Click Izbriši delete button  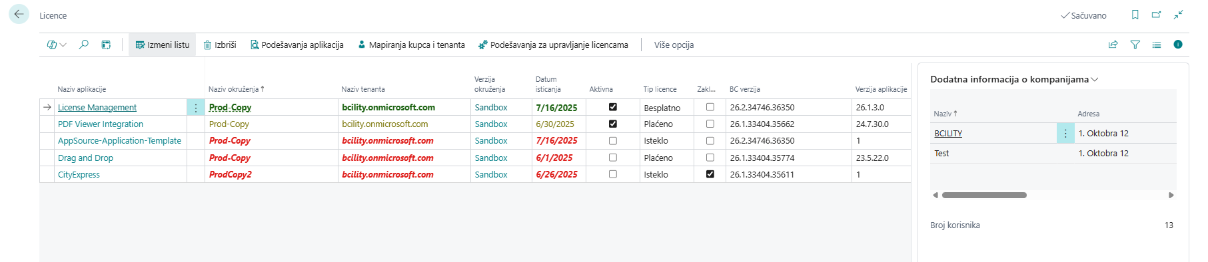(220, 45)
